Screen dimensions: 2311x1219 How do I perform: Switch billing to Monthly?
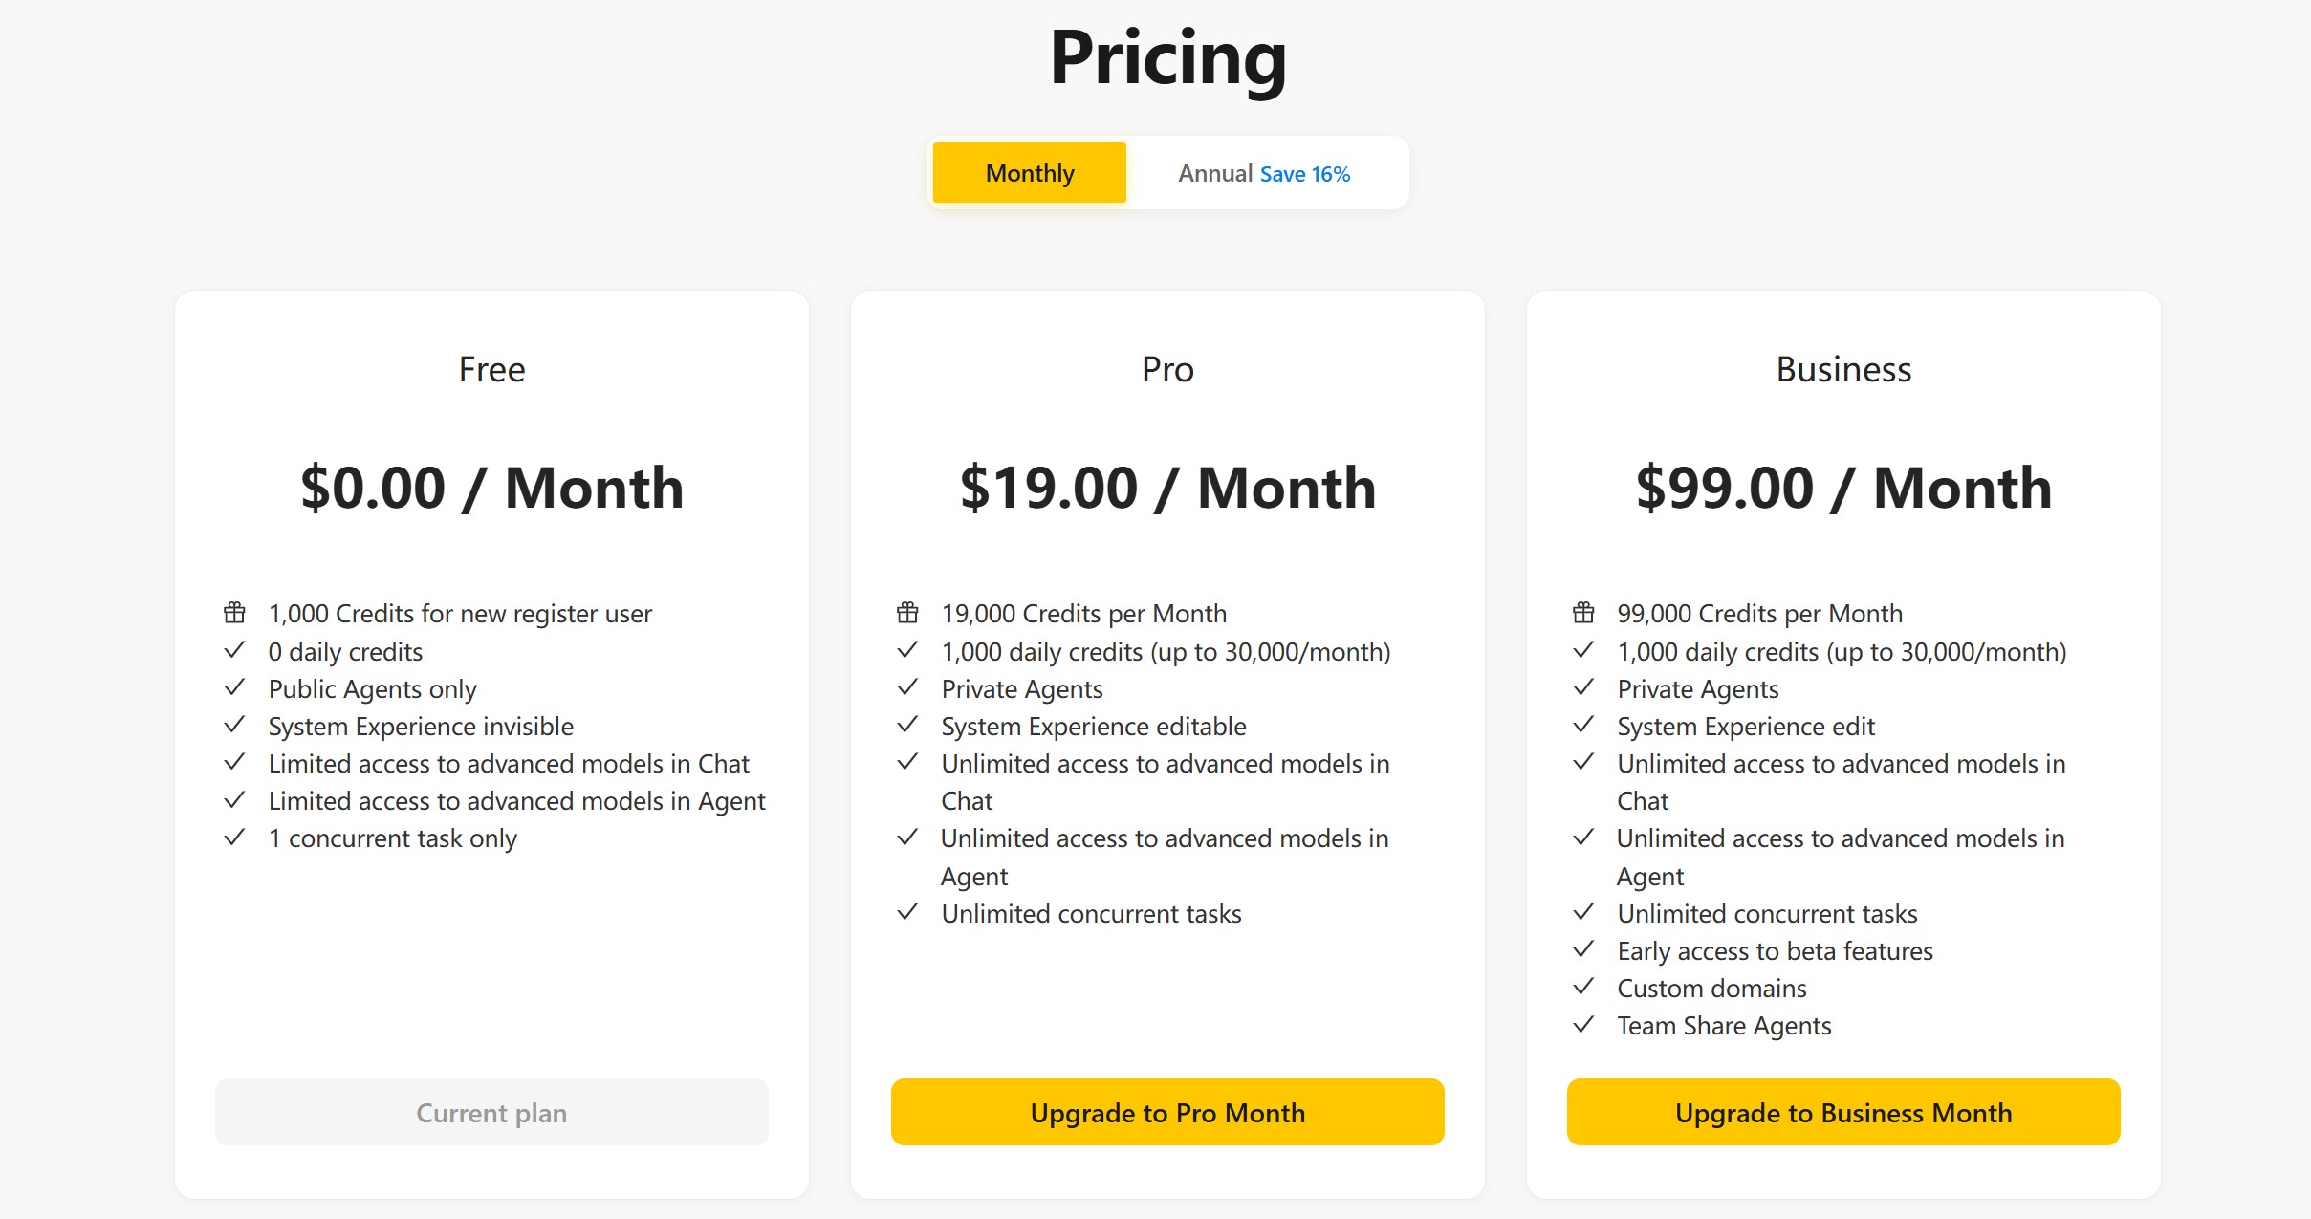1030,173
